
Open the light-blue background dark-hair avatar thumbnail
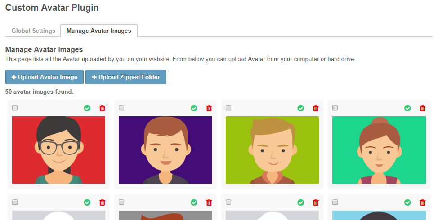(379, 215)
